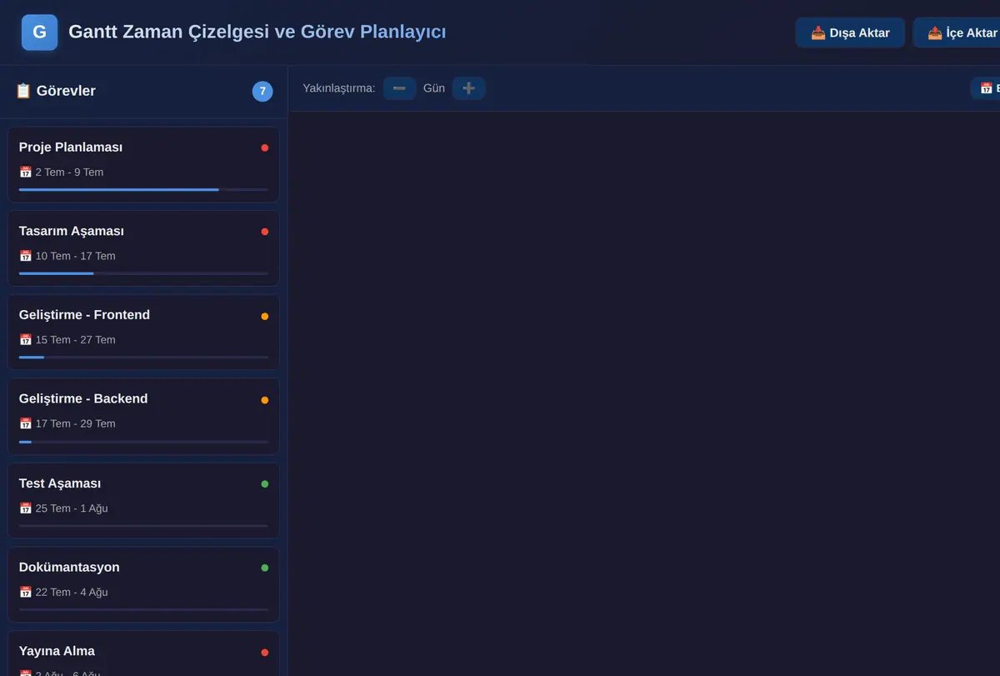Click the calendar button at toolbar right edge
The image size is (1000, 676).
tap(986, 88)
